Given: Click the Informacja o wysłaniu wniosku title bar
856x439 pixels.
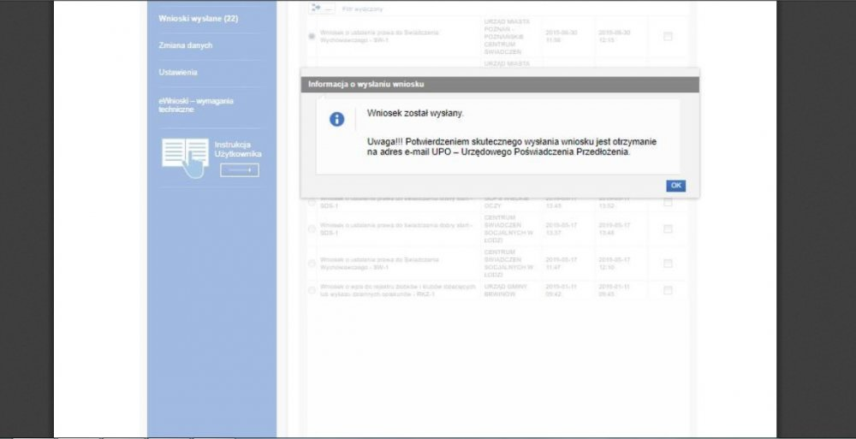Looking at the screenshot, I should pyautogui.click(x=499, y=85).
